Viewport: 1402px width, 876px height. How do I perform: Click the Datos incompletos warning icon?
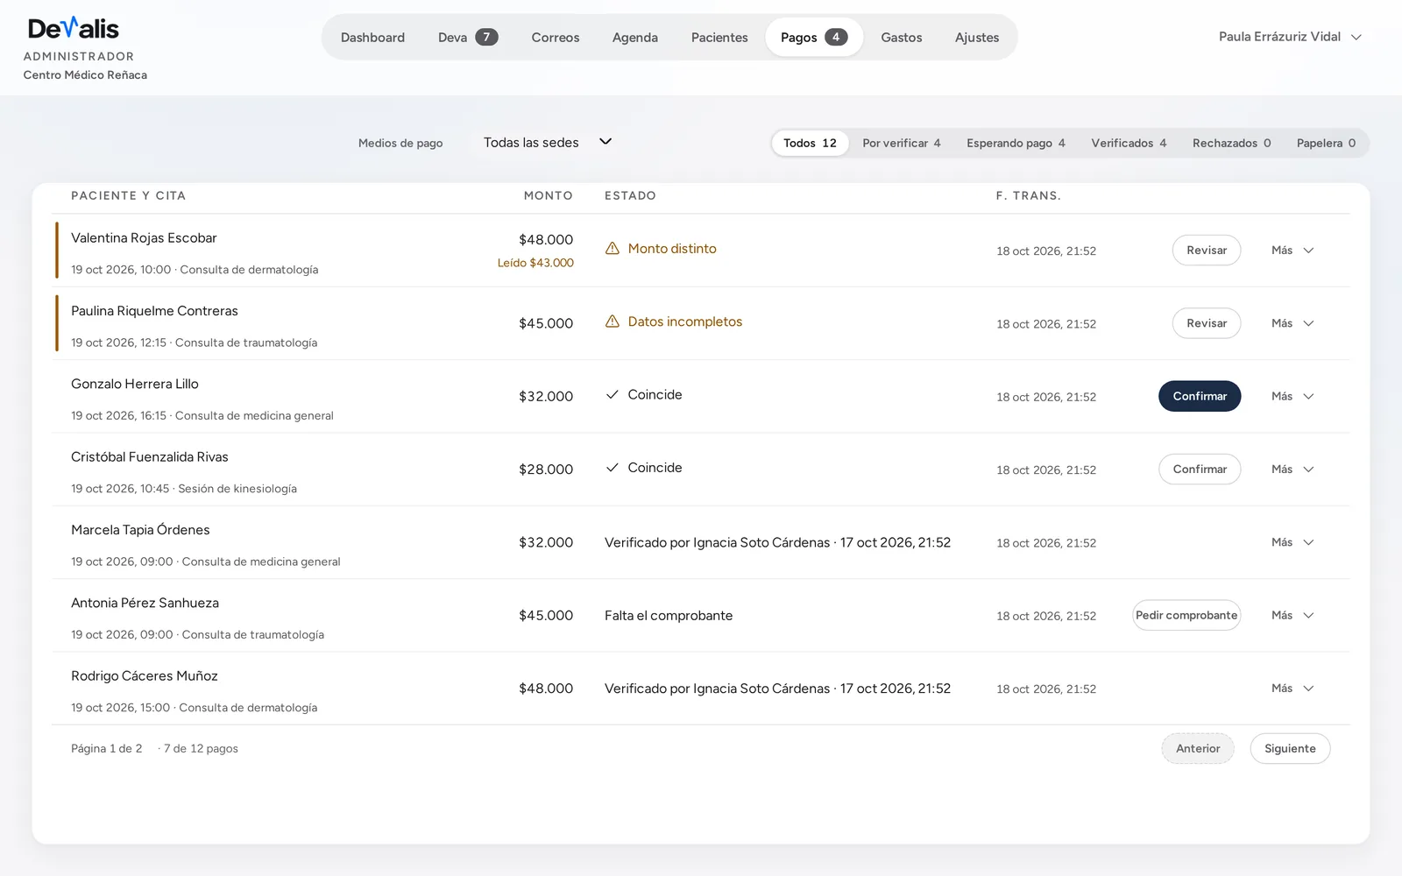pyautogui.click(x=612, y=321)
